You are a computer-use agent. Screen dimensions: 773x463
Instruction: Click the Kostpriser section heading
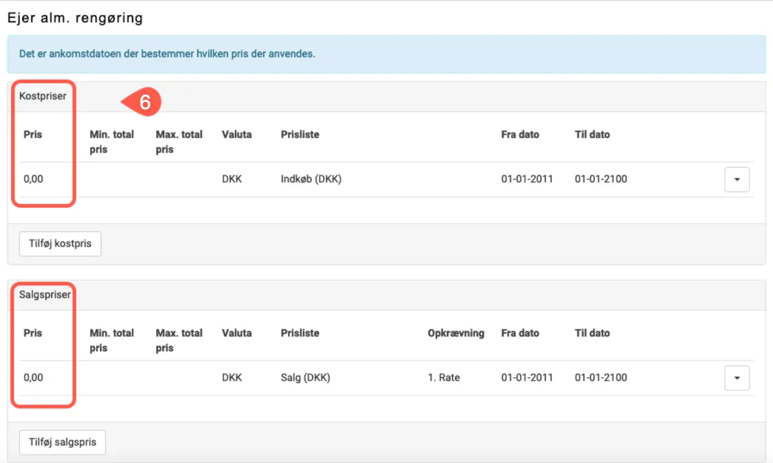(x=43, y=96)
